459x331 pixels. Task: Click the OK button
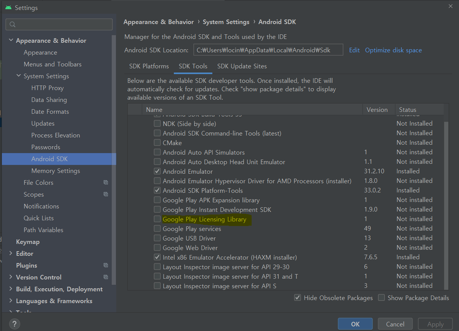tap(355, 324)
